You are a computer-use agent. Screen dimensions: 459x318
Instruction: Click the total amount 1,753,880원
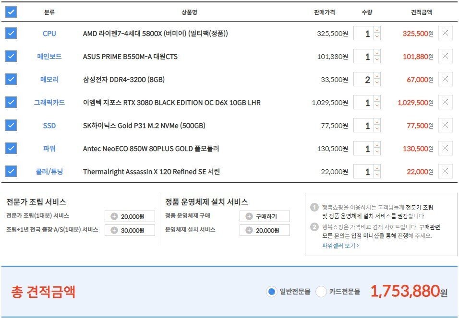(x=409, y=291)
